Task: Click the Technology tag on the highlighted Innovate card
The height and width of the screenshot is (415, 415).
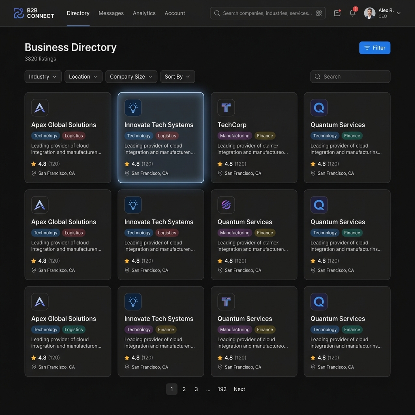Action: tap(139, 136)
